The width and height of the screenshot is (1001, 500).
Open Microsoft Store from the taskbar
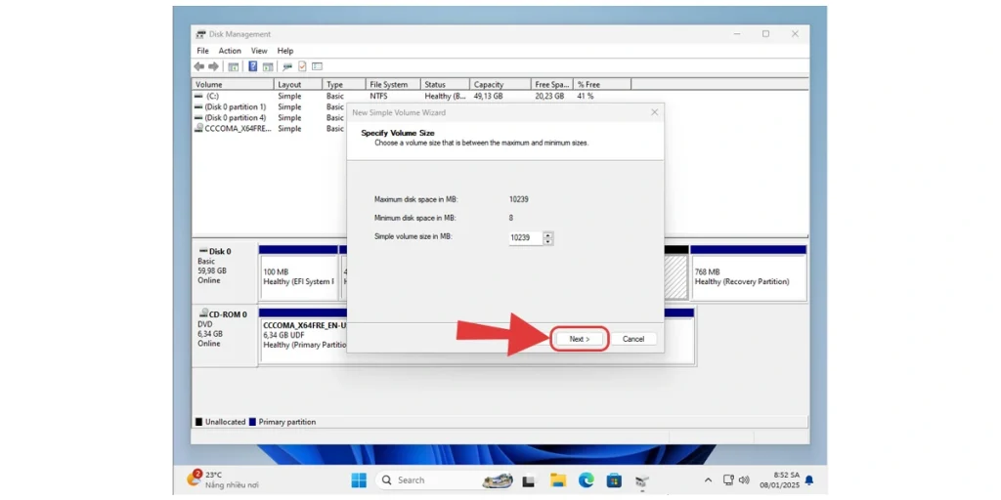click(x=614, y=479)
